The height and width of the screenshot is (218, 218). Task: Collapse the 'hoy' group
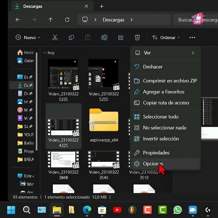click(44, 53)
